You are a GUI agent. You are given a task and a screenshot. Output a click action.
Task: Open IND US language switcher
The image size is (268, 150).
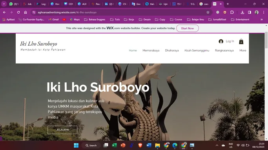pyautogui.click(x=231, y=145)
